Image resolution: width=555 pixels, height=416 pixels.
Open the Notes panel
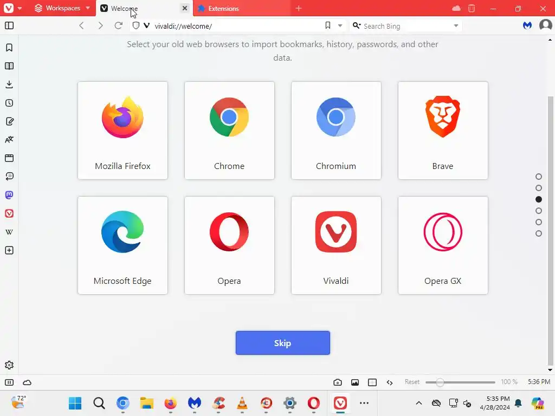coord(9,121)
